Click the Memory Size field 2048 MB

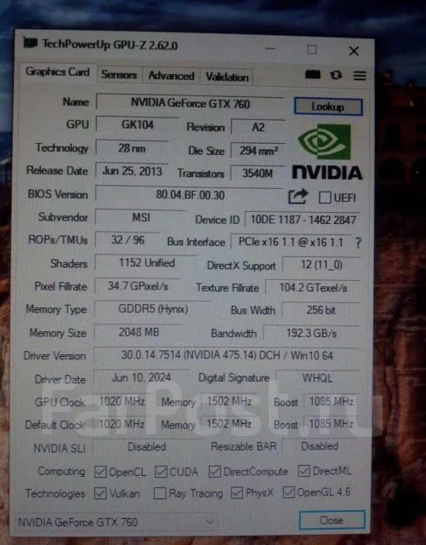pyautogui.click(x=139, y=333)
